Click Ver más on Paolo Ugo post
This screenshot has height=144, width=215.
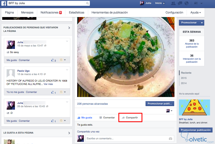tap(48, 84)
